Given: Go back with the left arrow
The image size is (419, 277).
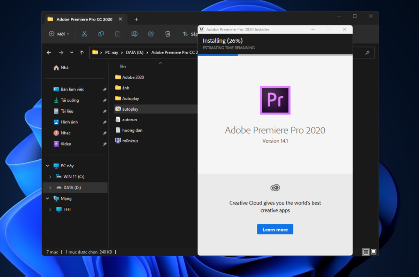Looking at the screenshot, I should point(49,52).
